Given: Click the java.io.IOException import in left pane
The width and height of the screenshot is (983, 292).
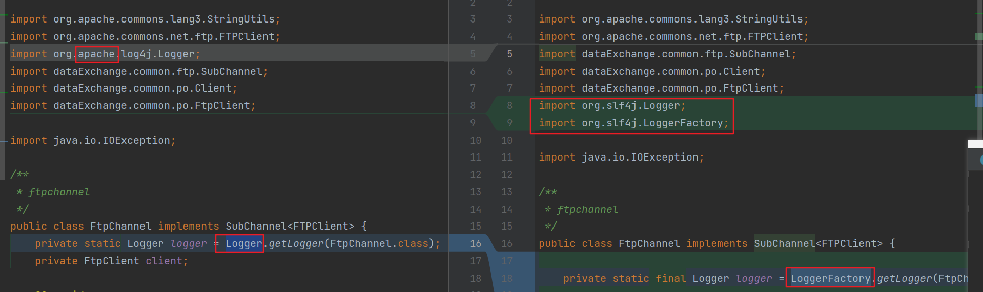Looking at the screenshot, I should tap(93, 140).
